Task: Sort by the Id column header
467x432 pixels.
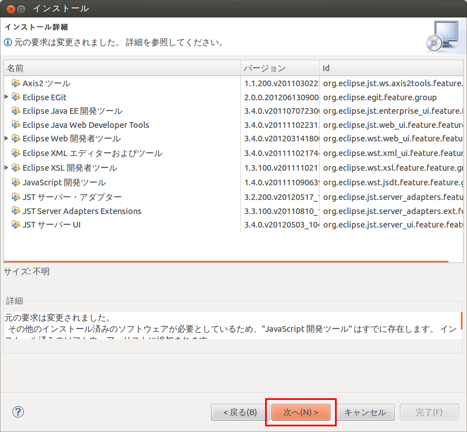Action: [391, 68]
